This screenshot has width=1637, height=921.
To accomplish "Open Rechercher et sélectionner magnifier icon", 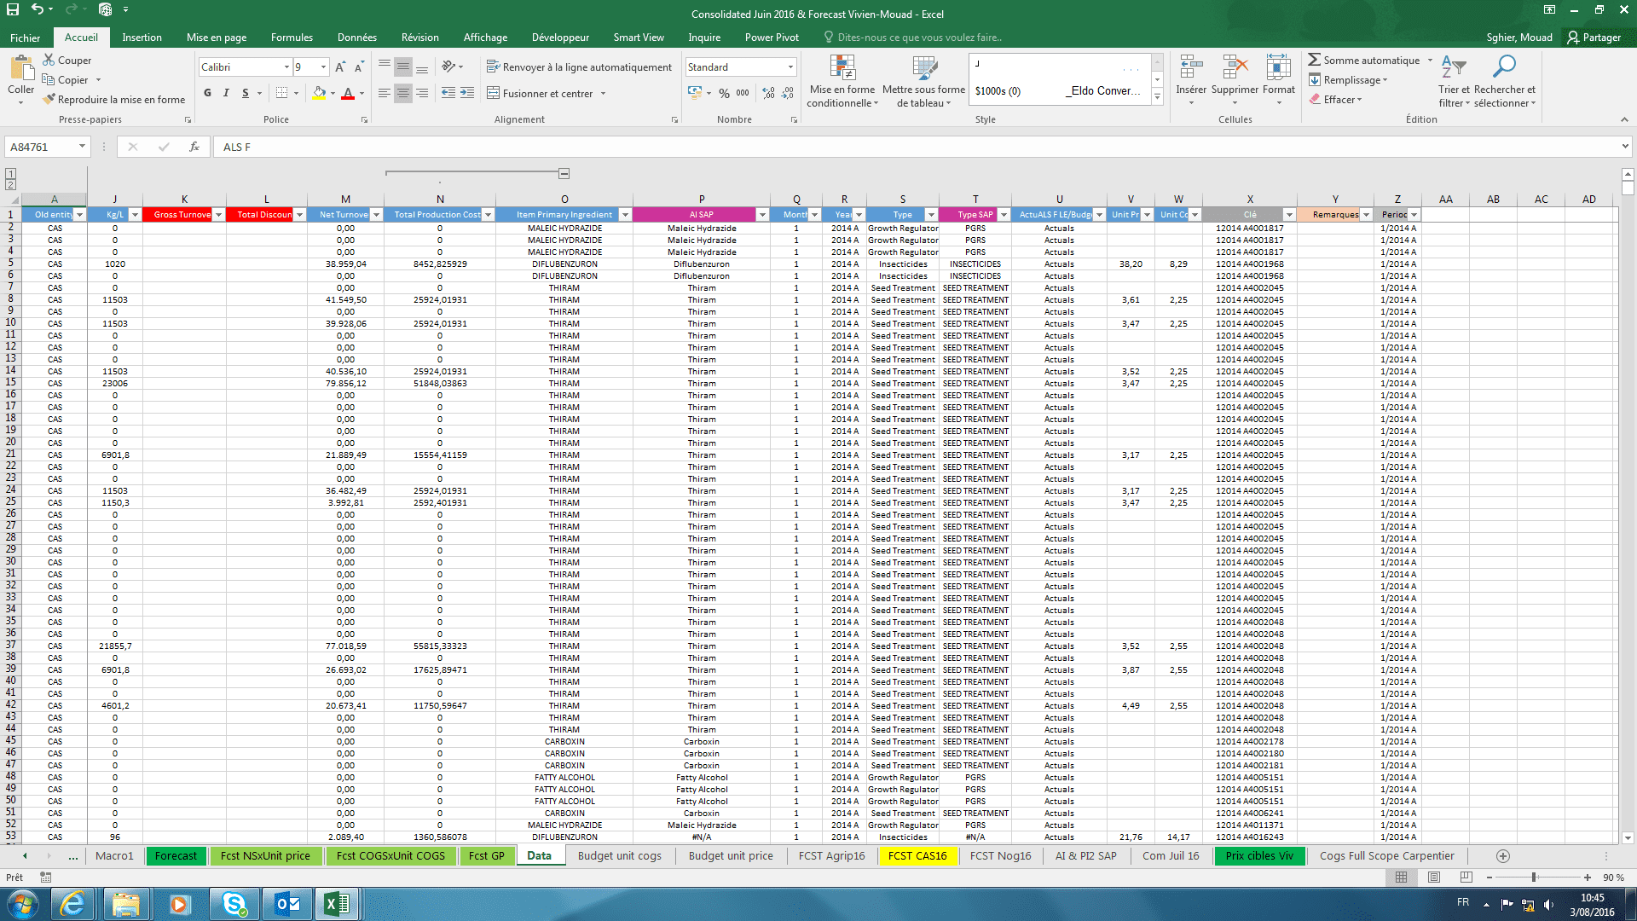I will [1504, 67].
